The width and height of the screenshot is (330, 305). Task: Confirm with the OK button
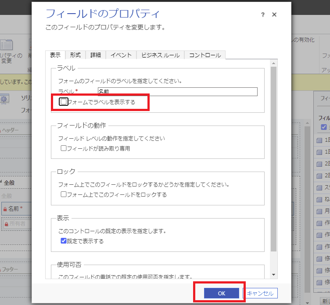tap(222, 293)
